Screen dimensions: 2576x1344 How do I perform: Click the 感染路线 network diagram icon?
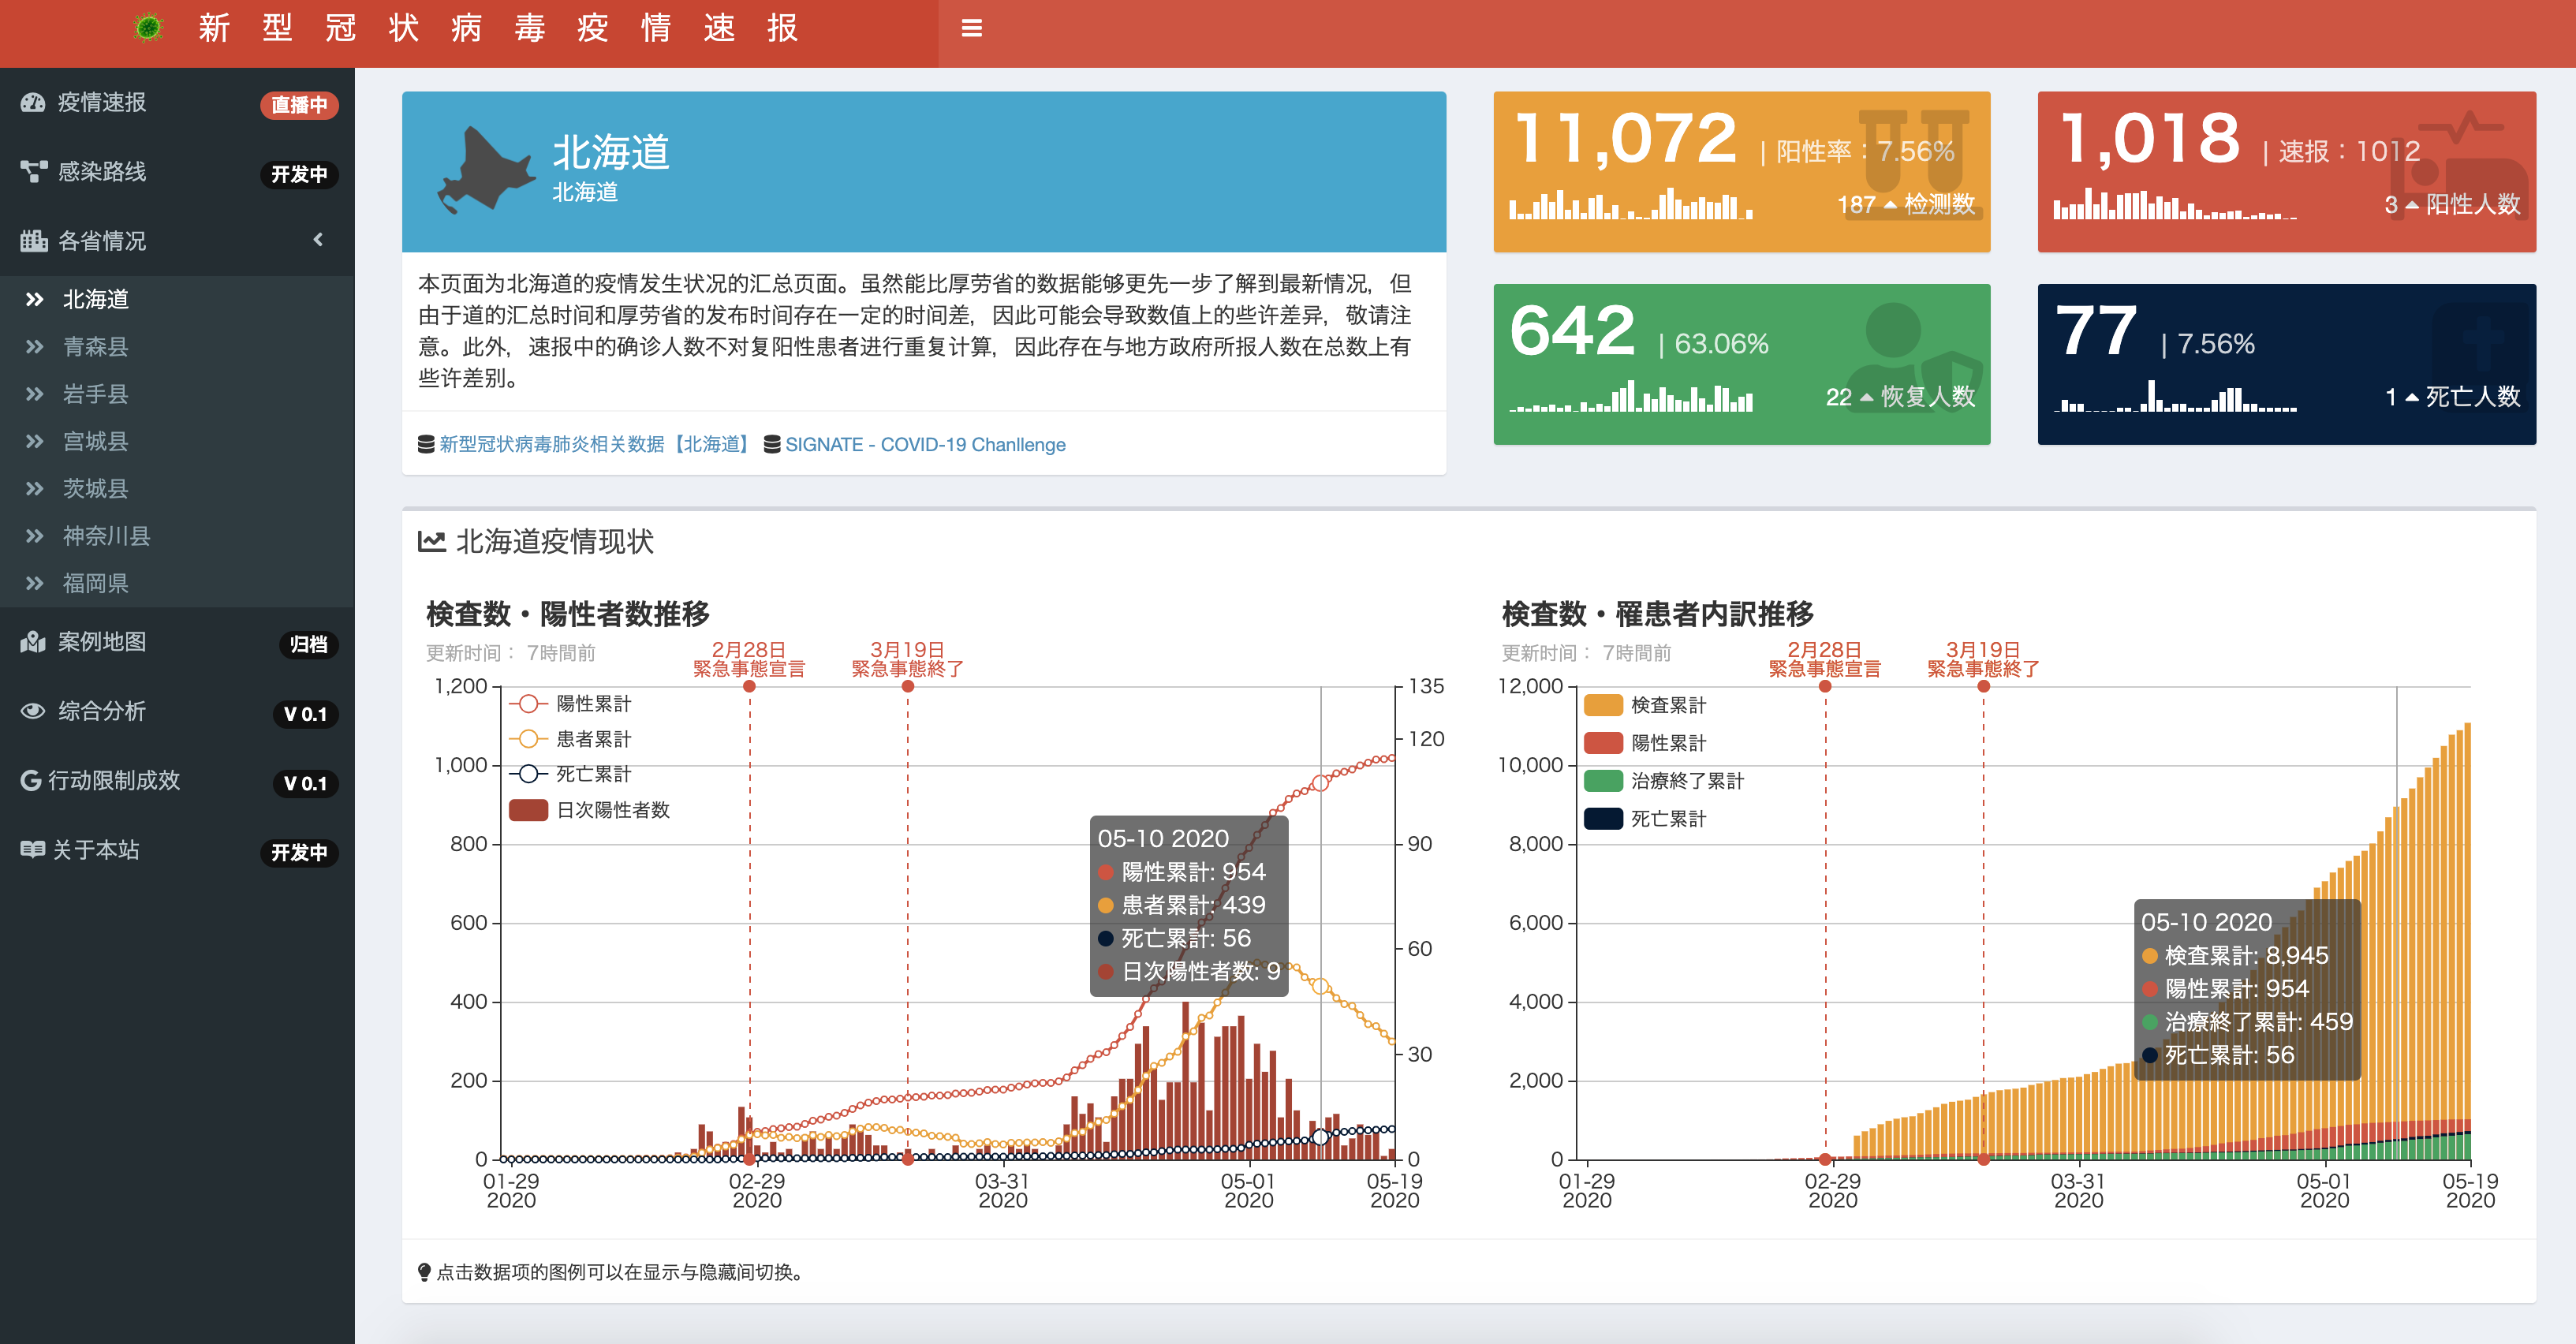33,172
